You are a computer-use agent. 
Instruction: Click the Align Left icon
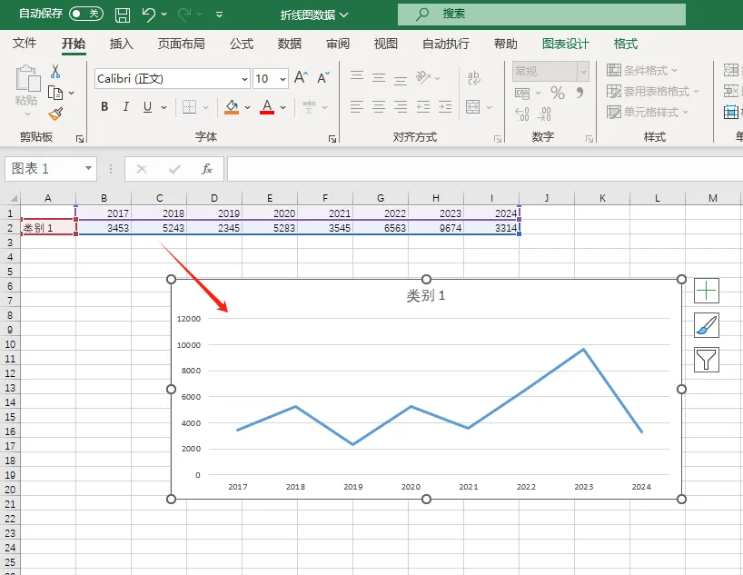[x=357, y=106]
